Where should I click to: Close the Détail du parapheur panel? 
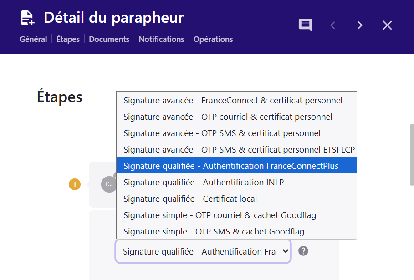tap(387, 25)
